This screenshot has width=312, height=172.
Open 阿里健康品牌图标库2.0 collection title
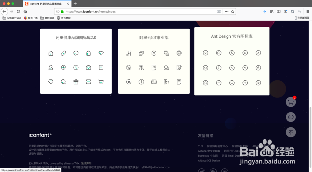coord(76,38)
